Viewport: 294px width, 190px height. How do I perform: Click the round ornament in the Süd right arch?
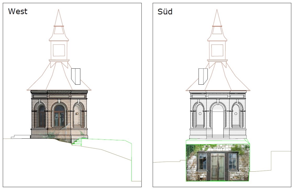tap(236, 114)
